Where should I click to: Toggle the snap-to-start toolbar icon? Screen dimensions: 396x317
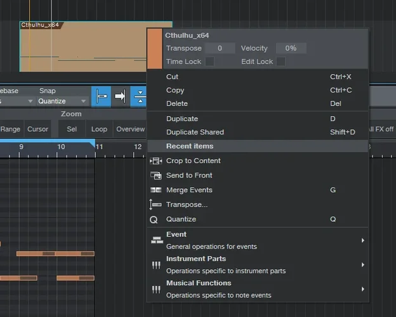[x=102, y=96]
